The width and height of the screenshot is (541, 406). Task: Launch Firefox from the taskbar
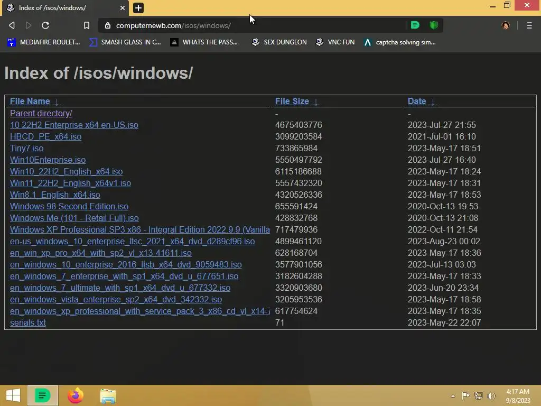75,395
